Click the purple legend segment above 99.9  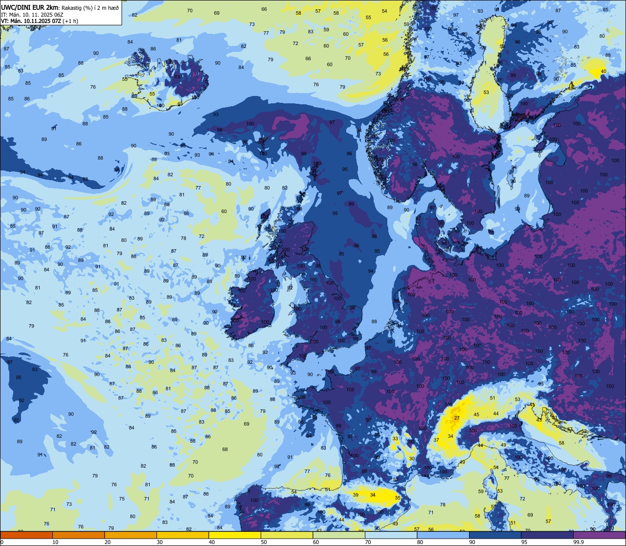coord(599,535)
